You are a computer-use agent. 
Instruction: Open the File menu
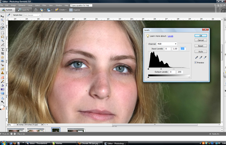2,5
